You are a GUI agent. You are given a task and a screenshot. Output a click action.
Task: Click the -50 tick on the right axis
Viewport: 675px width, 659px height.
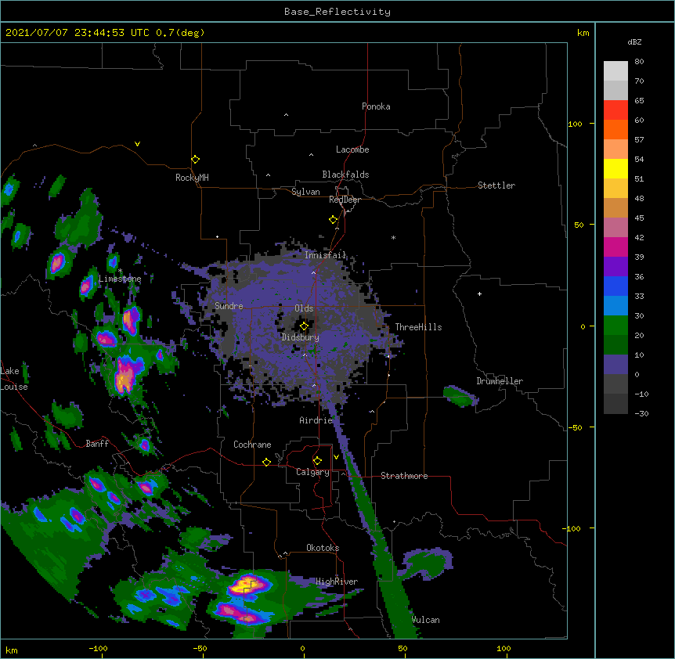point(575,427)
